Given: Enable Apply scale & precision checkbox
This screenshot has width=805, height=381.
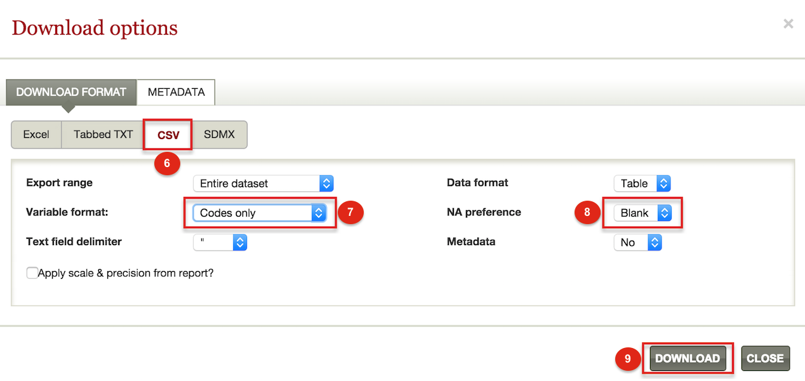Looking at the screenshot, I should pos(32,273).
